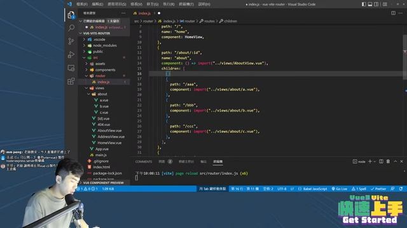Image resolution: width=407 pixels, height=228 pixels.
Task: Toggle Tab moves focus status item
Action: [212, 189]
